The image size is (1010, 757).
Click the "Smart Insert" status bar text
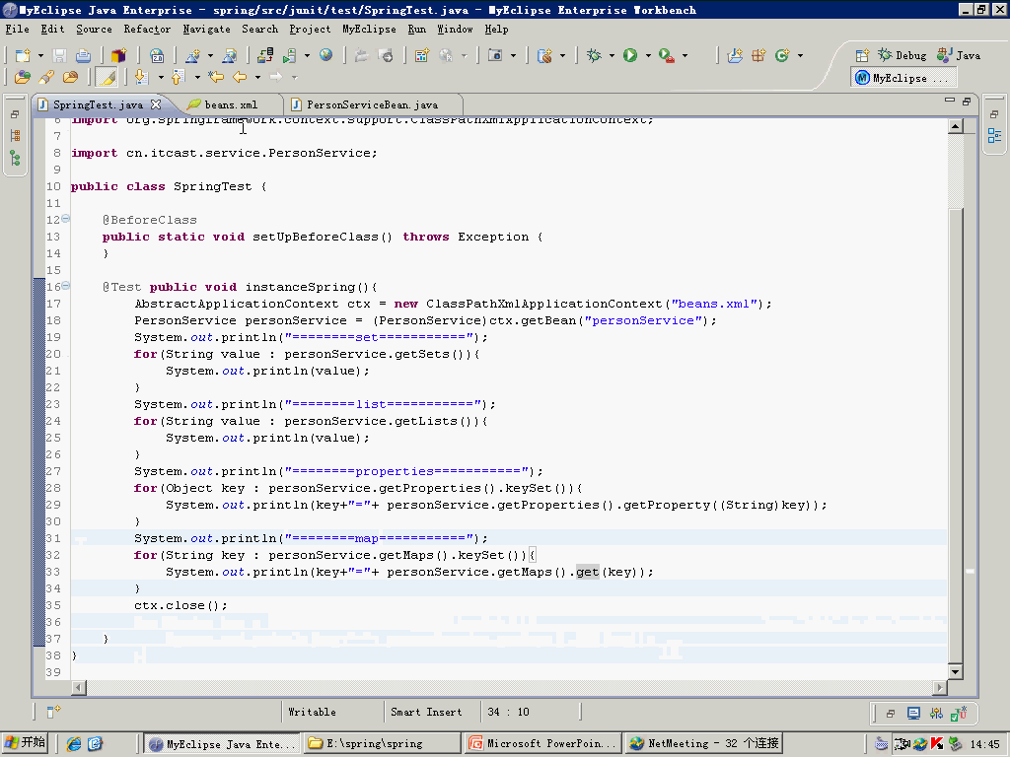426,712
